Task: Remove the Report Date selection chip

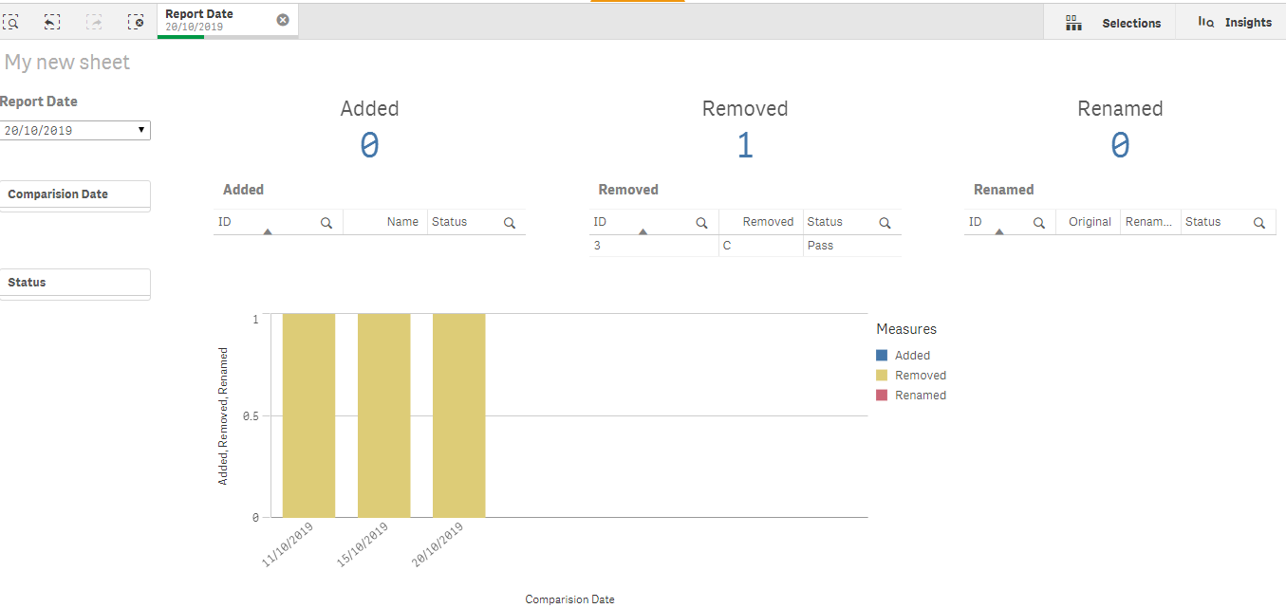Action: coord(283,20)
